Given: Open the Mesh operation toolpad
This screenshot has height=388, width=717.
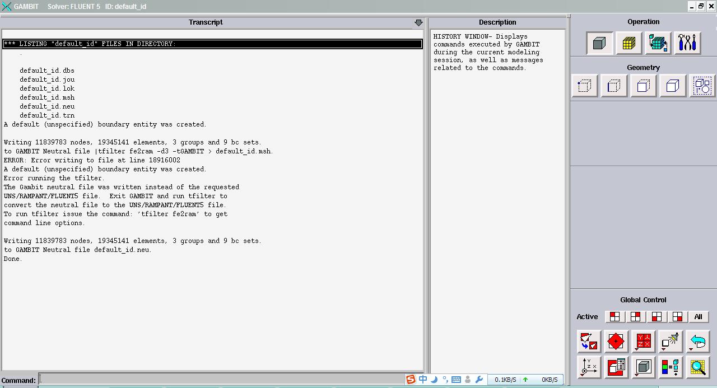Looking at the screenshot, I should (628, 43).
